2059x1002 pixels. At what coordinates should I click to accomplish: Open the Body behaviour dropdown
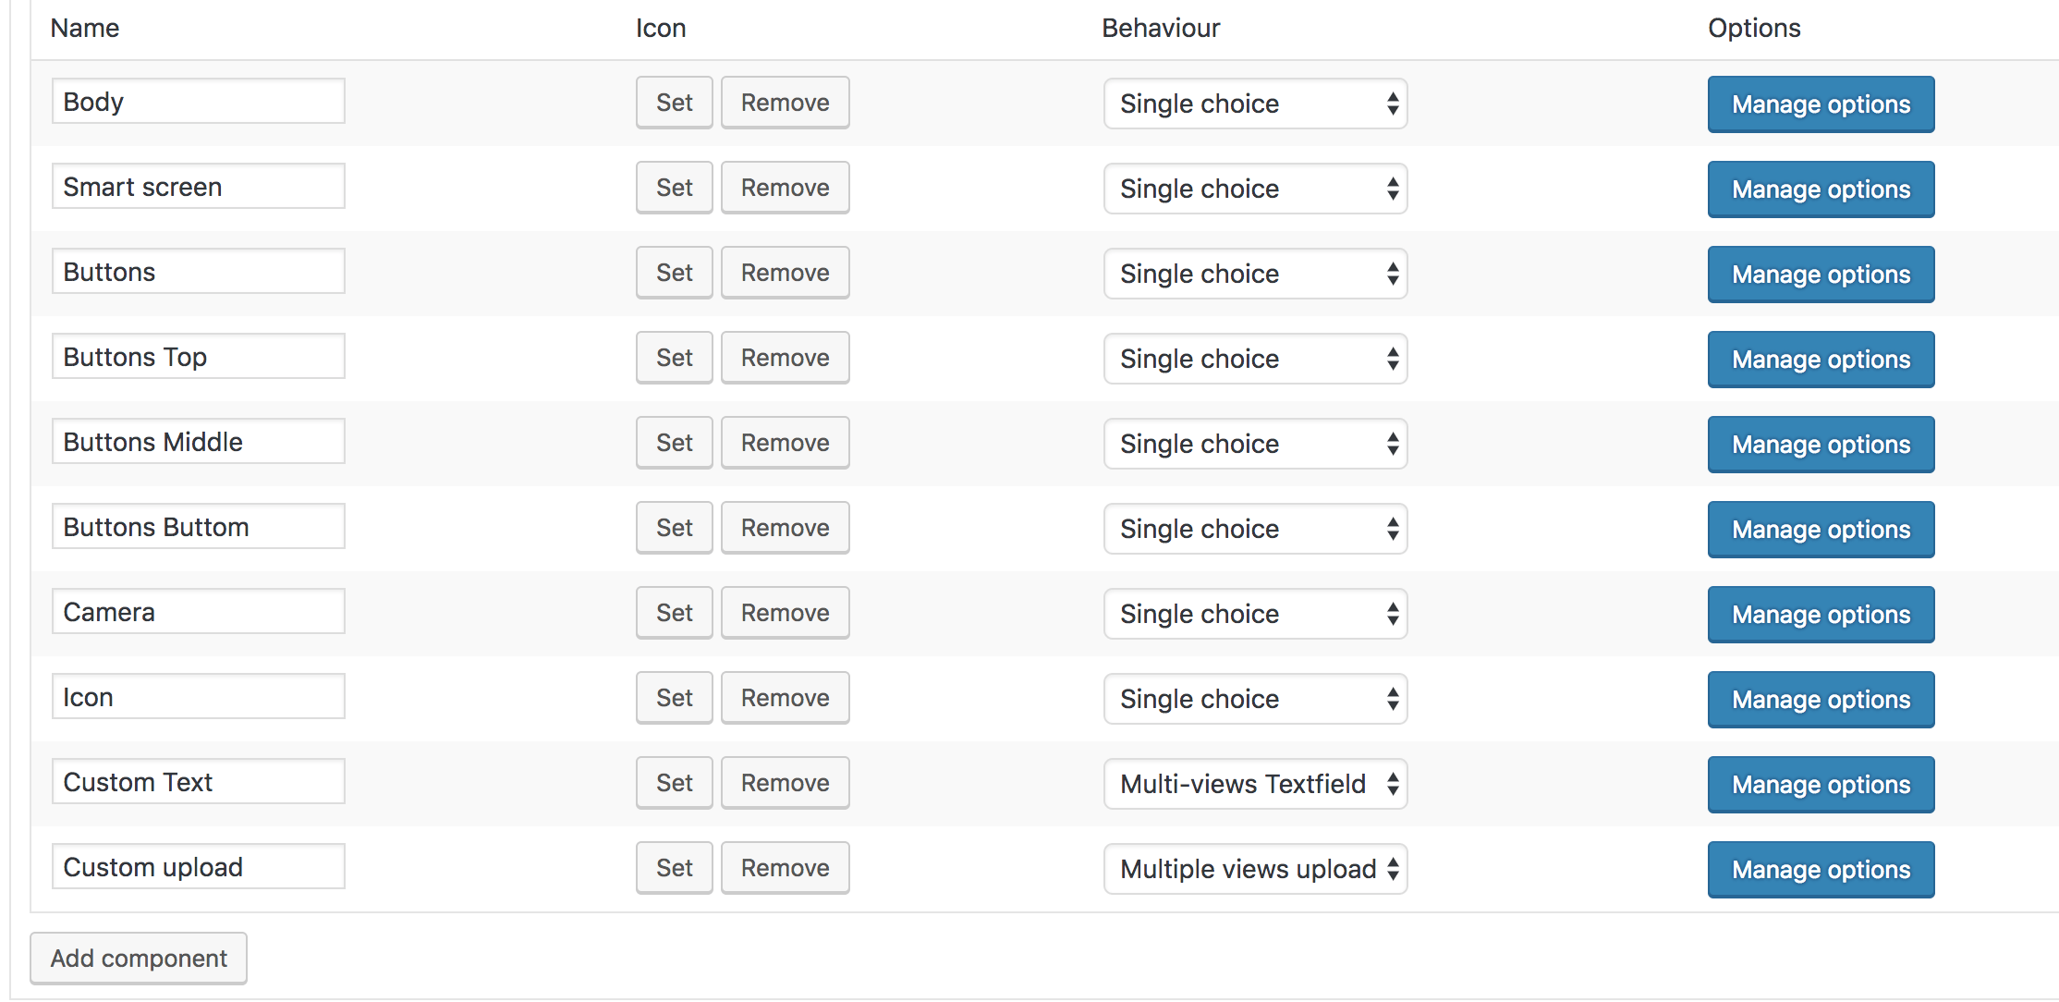pos(1255,104)
